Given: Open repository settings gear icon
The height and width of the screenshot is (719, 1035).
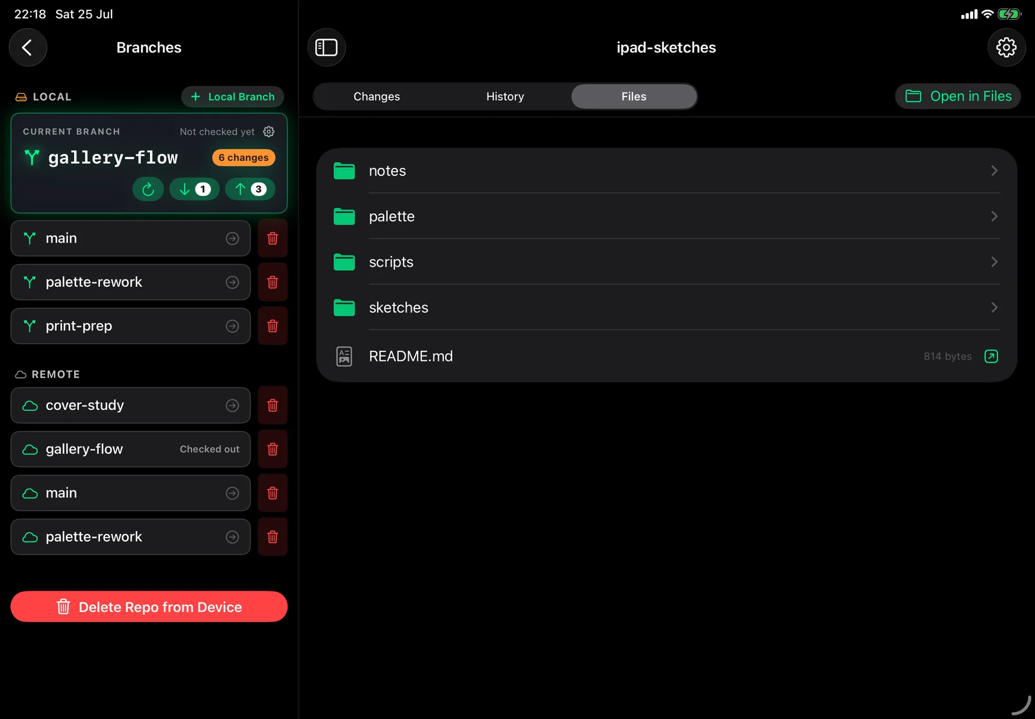Looking at the screenshot, I should tap(1006, 47).
